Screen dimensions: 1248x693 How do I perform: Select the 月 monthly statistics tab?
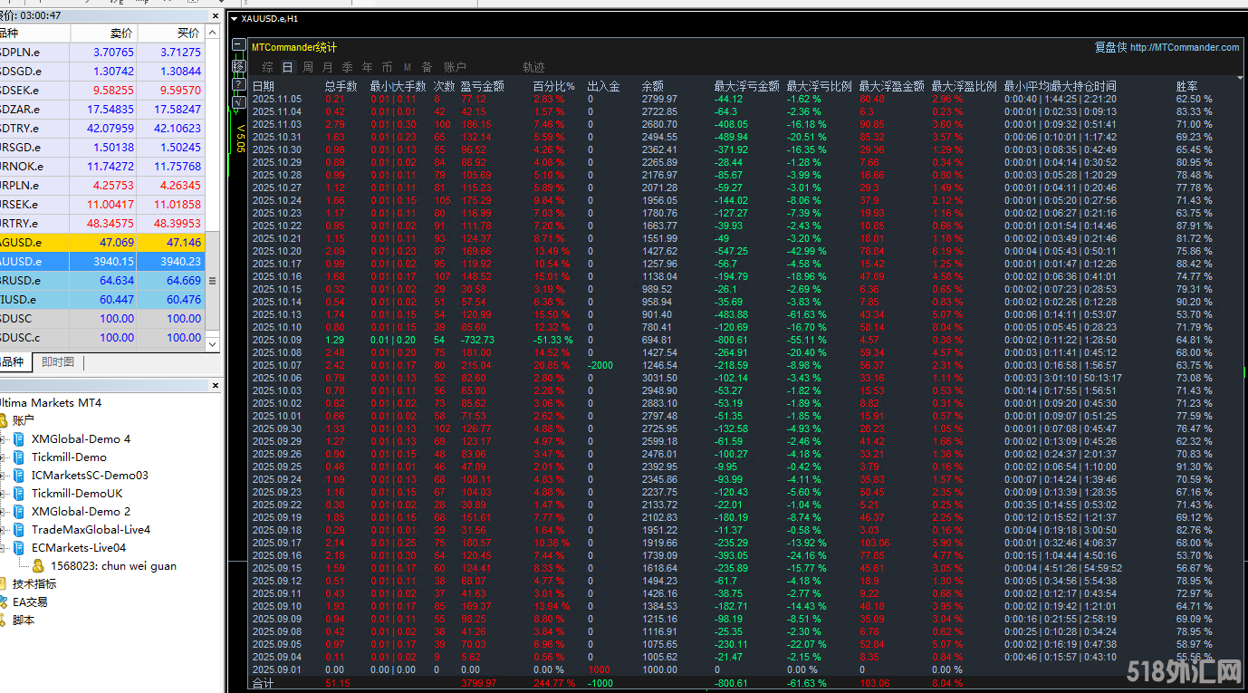327,67
